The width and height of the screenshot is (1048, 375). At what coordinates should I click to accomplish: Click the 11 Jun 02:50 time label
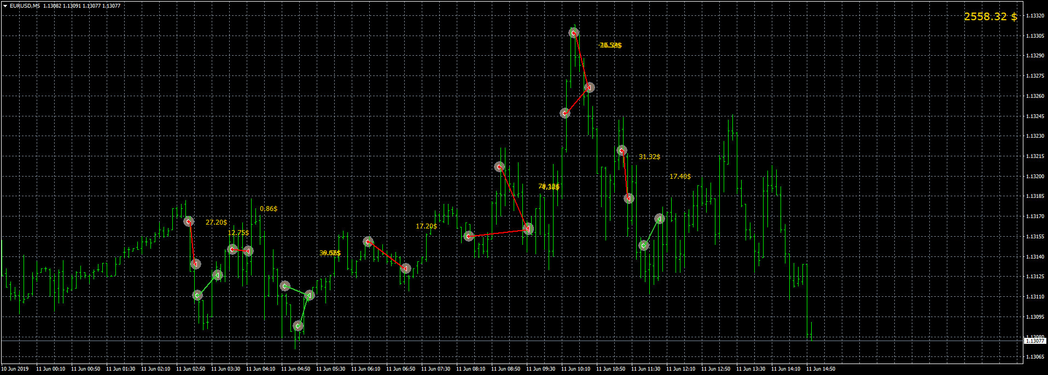pos(190,369)
